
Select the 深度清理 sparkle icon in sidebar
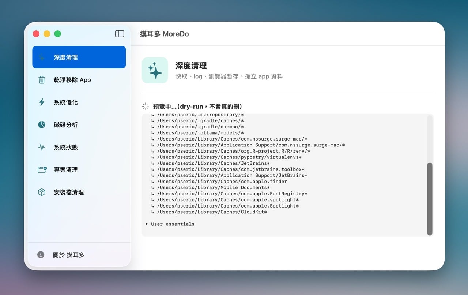click(42, 57)
